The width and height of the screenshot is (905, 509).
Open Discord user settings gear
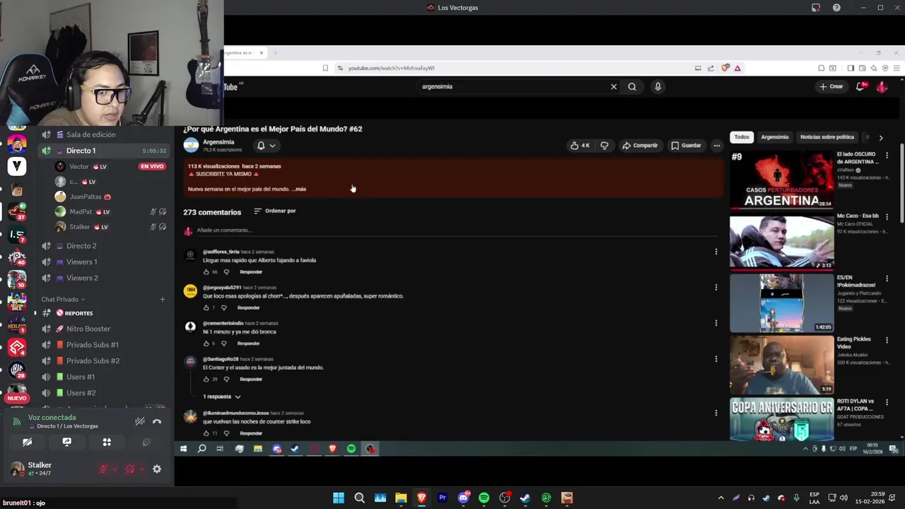[x=157, y=469]
